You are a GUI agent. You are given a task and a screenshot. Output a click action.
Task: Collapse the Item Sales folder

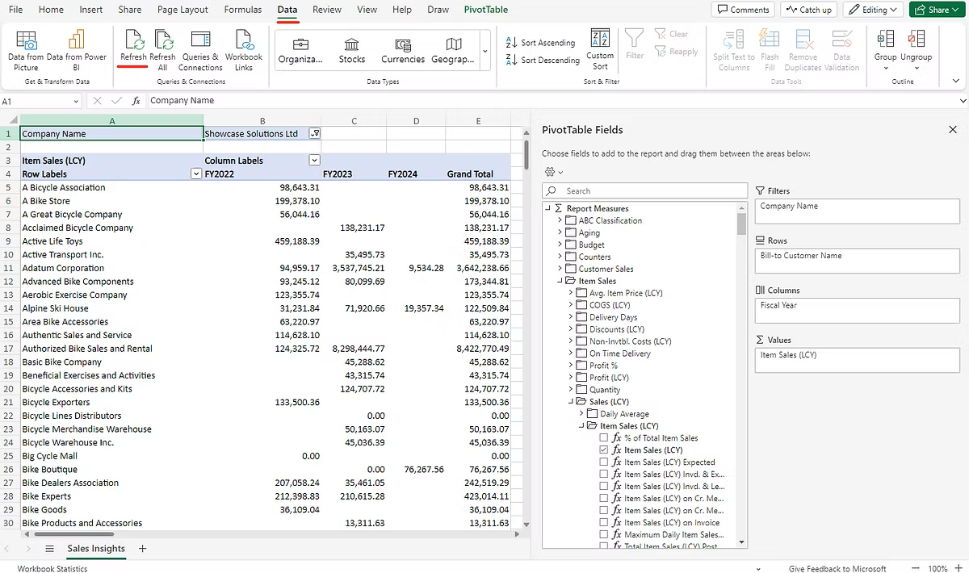point(559,281)
